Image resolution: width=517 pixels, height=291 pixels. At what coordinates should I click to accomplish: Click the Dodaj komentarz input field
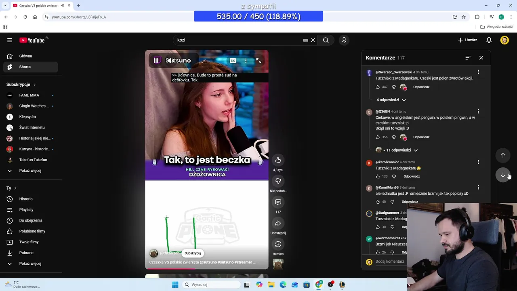(x=390, y=261)
